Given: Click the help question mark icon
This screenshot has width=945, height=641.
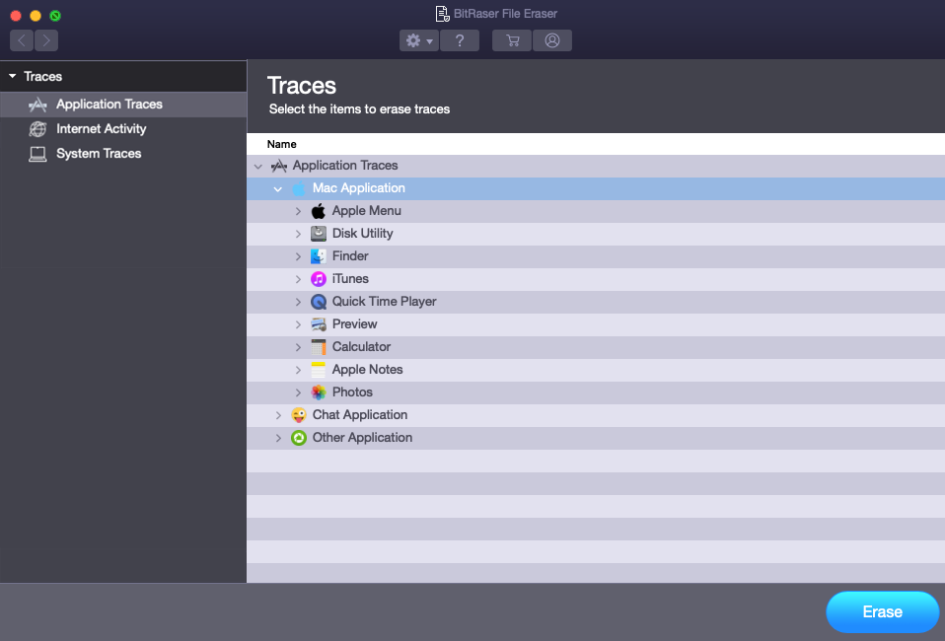Looking at the screenshot, I should coord(460,40).
